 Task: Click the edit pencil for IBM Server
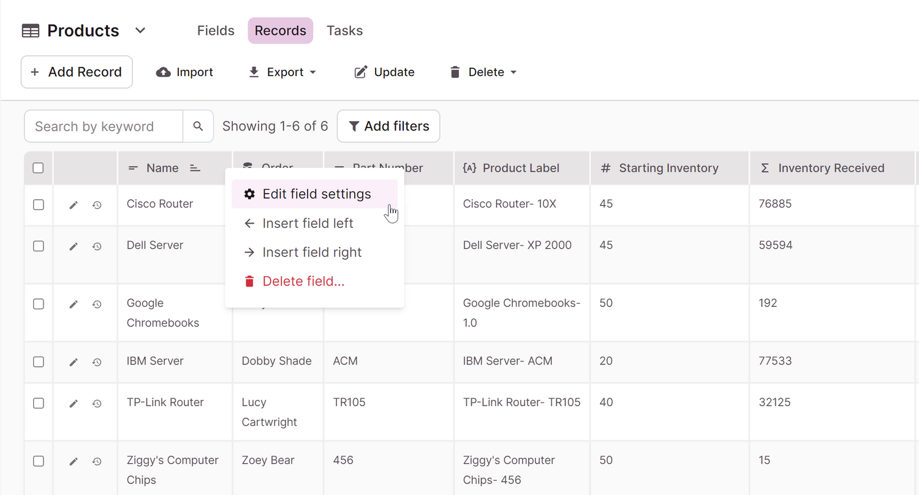[x=74, y=362]
